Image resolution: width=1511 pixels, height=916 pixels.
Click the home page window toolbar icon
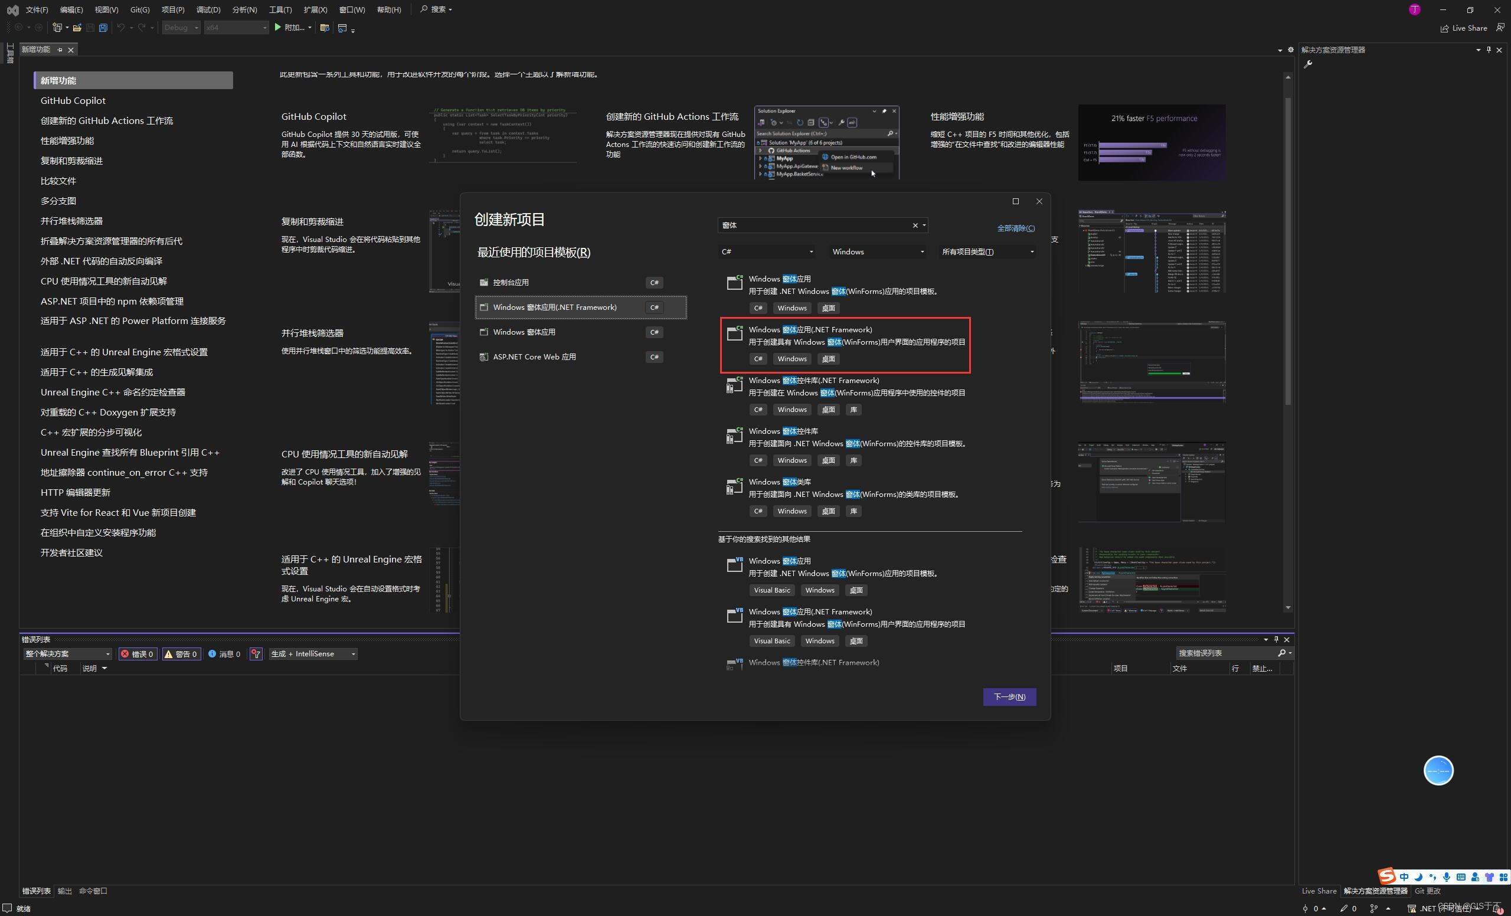[342, 28]
